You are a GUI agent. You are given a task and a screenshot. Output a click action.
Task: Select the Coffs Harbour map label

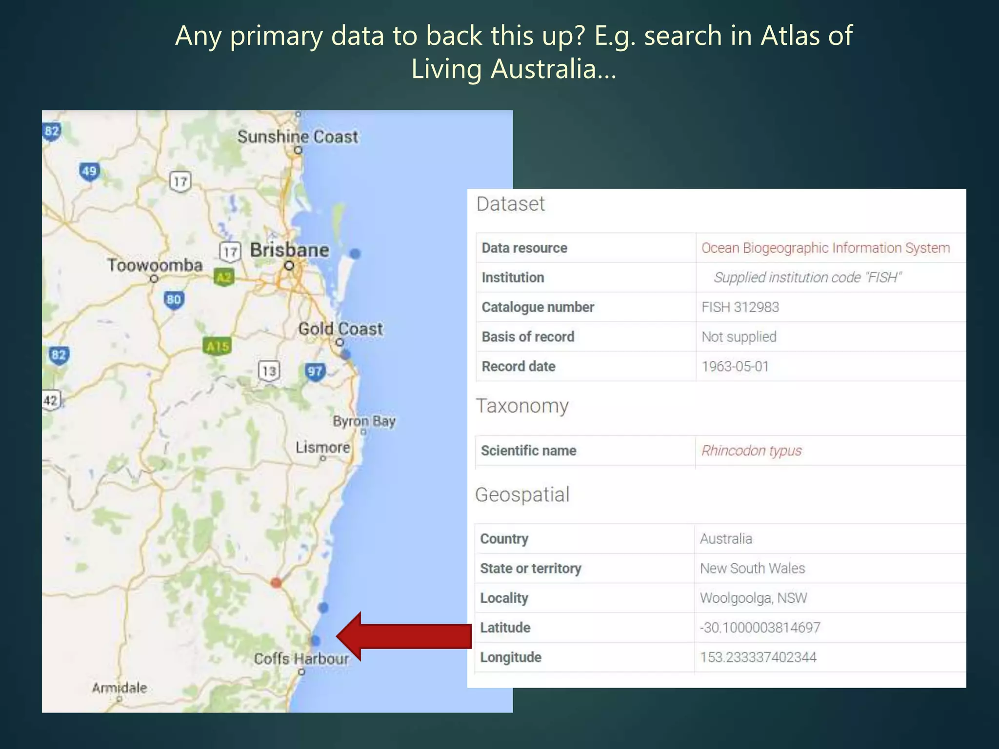301,659
